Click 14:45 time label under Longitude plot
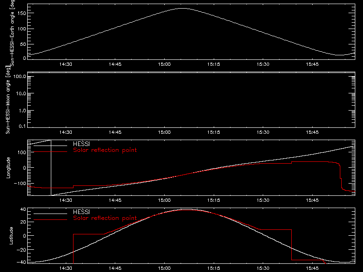Image resolution: width=363 pixels, height=272 pixels. (115, 200)
